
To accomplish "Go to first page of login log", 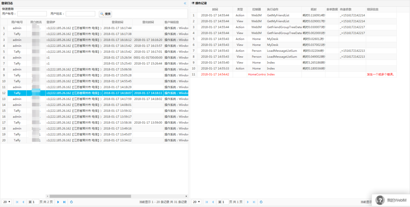I will tap(17, 202).
